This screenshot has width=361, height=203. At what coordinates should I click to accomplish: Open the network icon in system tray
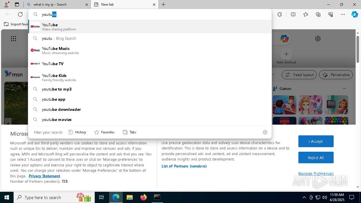point(318,197)
